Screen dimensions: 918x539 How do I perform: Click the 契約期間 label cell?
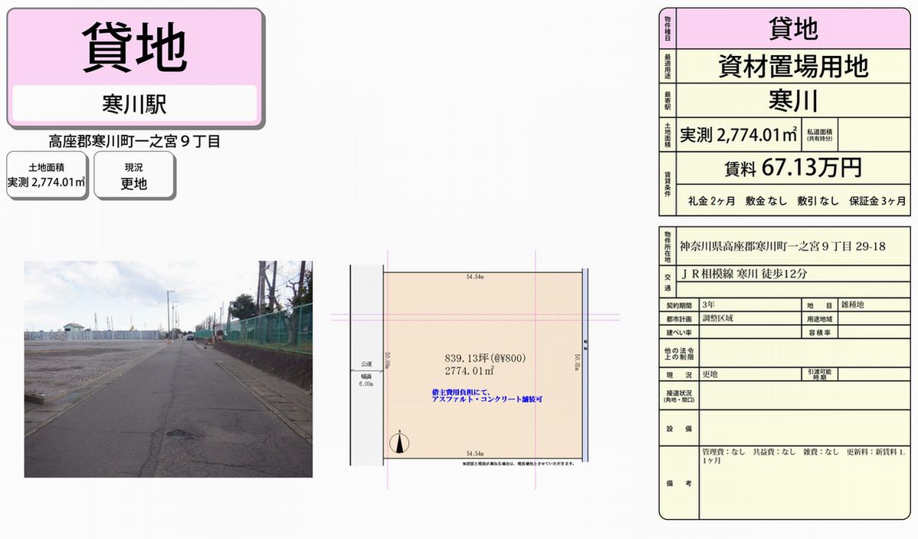(679, 305)
